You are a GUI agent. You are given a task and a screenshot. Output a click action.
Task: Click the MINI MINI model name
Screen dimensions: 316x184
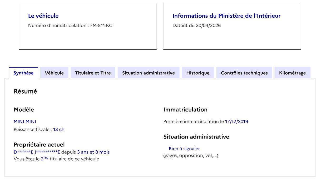click(x=25, y=121)
